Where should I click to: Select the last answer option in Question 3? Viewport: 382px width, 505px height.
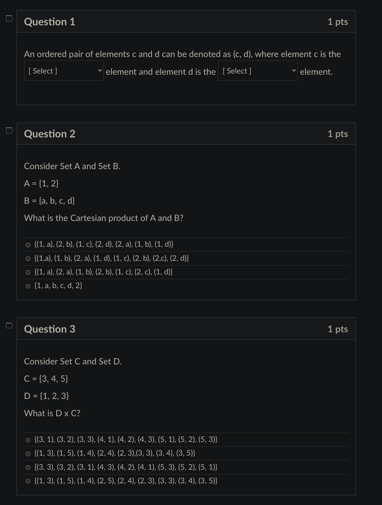28,481
